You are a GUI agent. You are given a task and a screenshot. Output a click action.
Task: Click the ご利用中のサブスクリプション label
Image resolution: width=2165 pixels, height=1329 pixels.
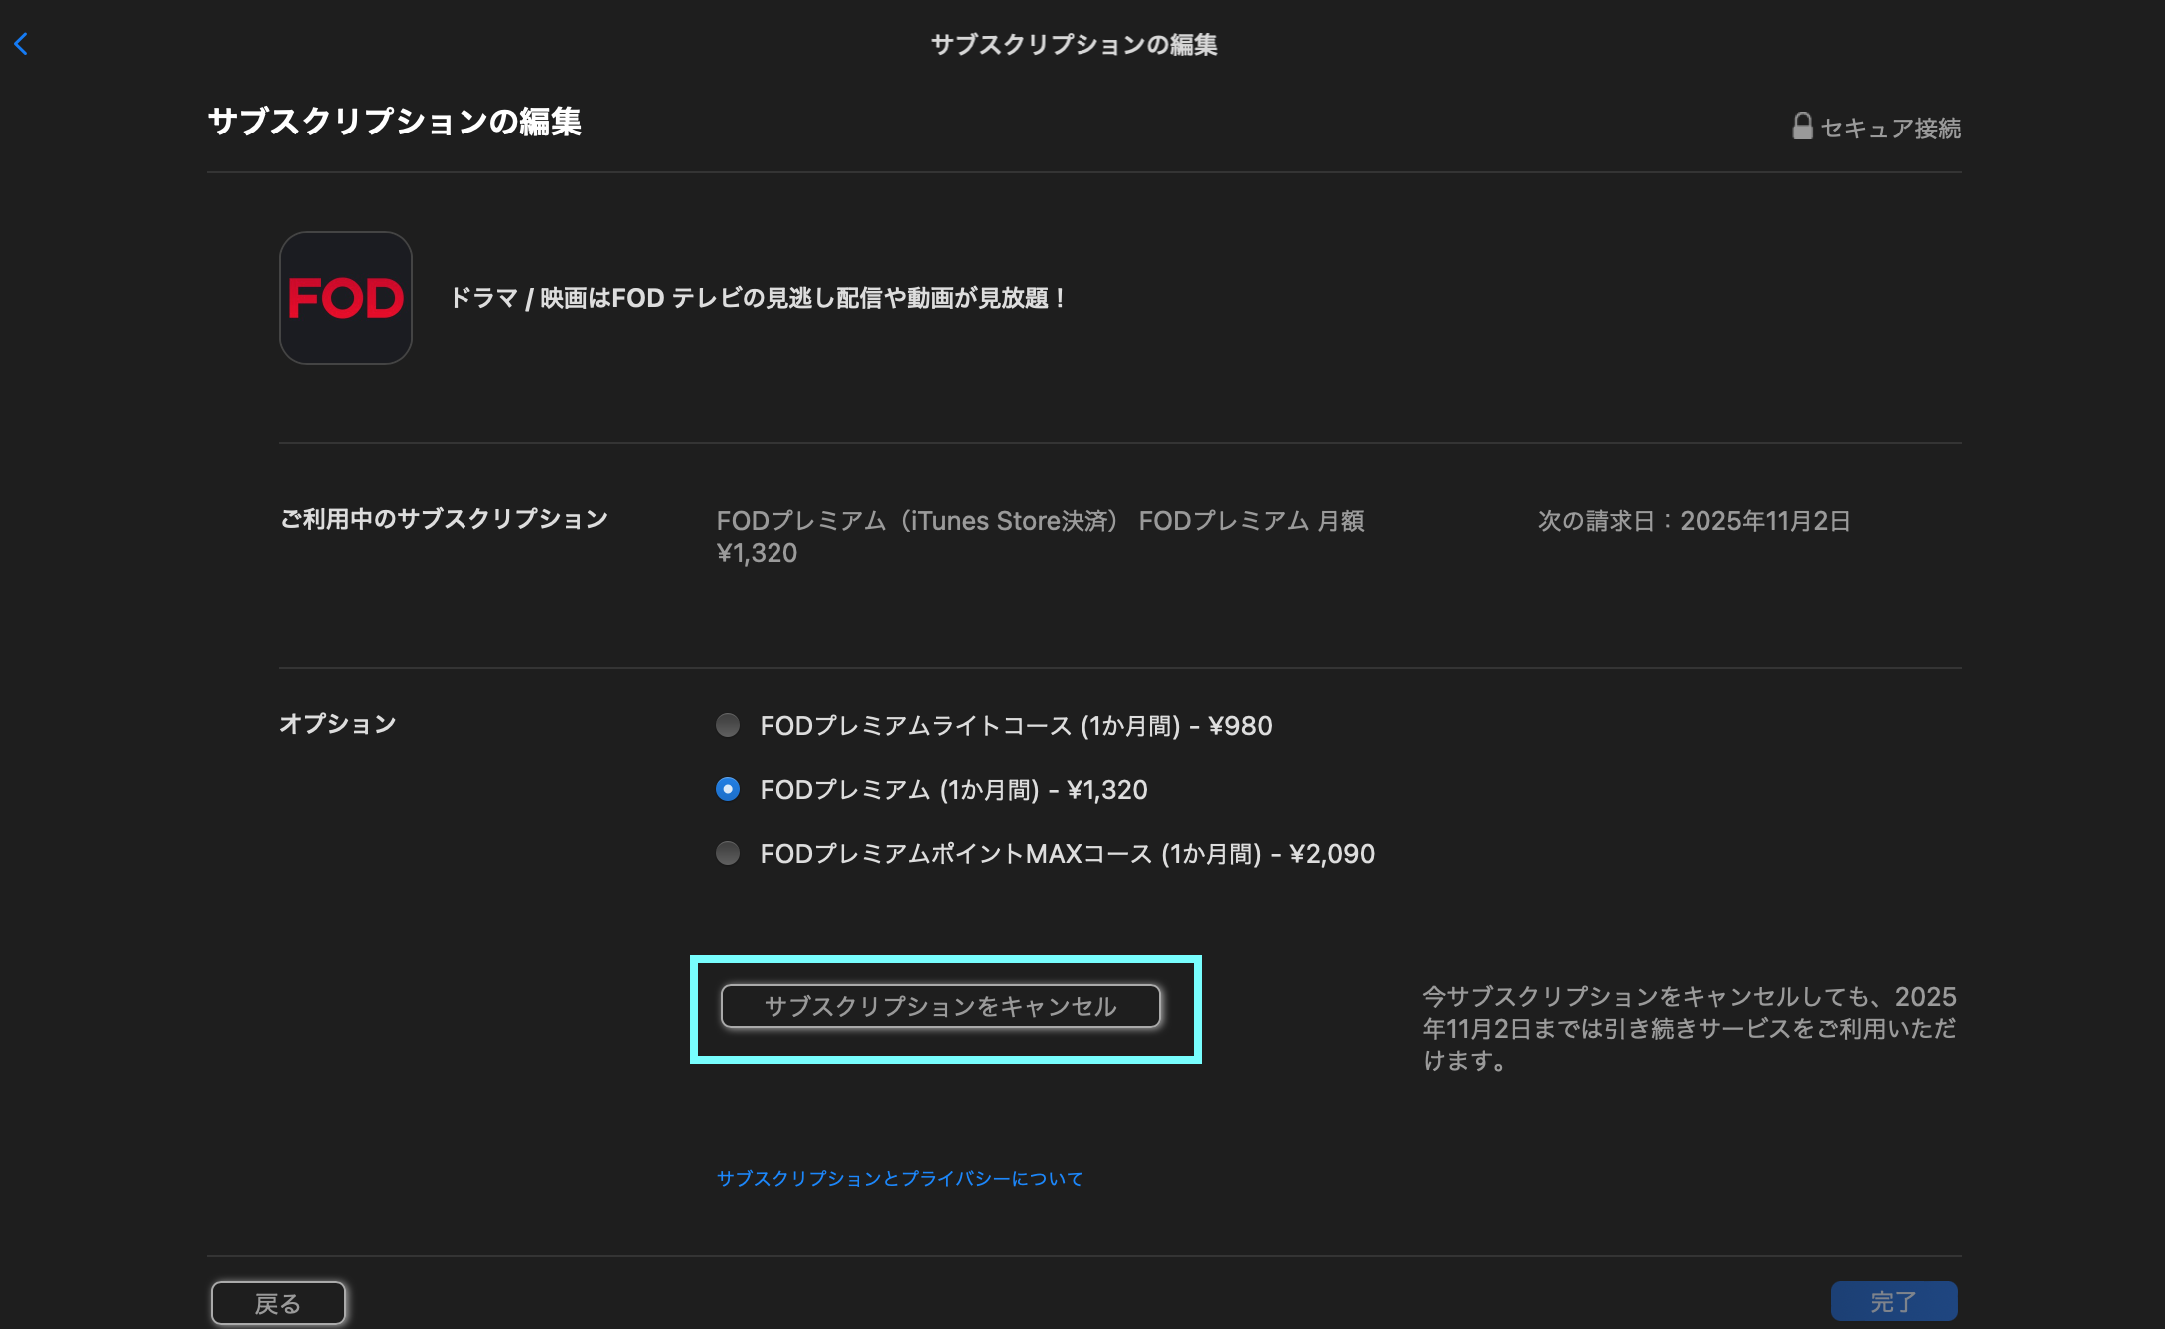tap(444, 519)
